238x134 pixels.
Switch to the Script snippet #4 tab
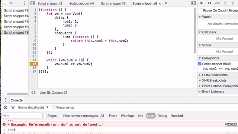click(81, 3)
